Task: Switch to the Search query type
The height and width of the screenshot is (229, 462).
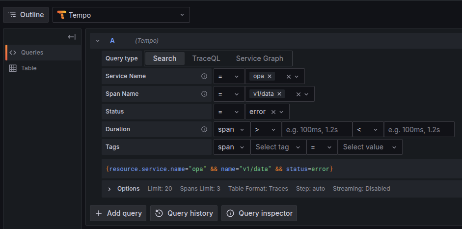Action: tap(164, 58)
